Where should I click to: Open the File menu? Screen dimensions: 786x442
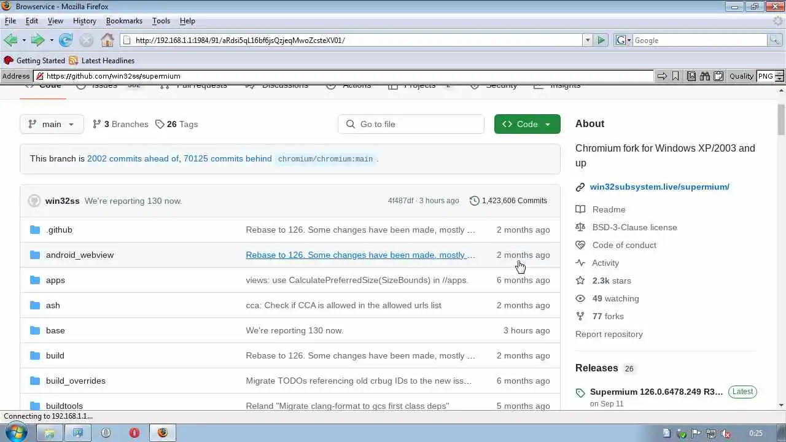[x=10, y=21]
